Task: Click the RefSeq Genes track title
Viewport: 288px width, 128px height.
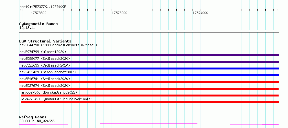Action: (33, 117)
